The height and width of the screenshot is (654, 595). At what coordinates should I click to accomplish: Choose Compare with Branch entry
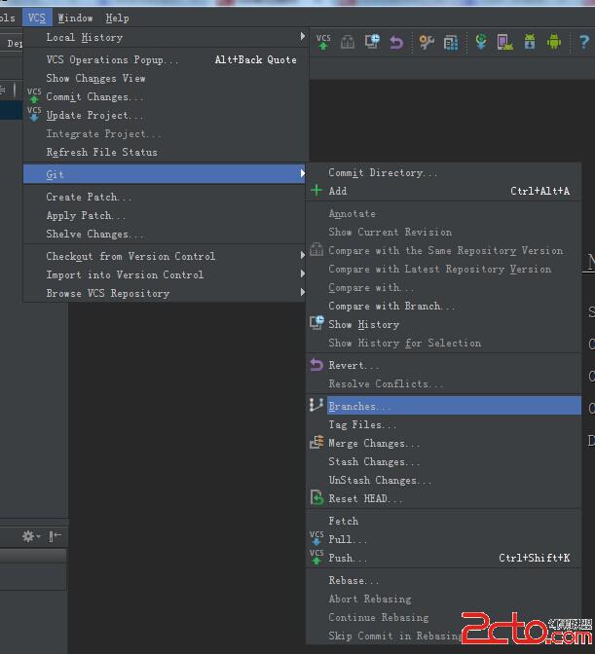coord(444,307)
